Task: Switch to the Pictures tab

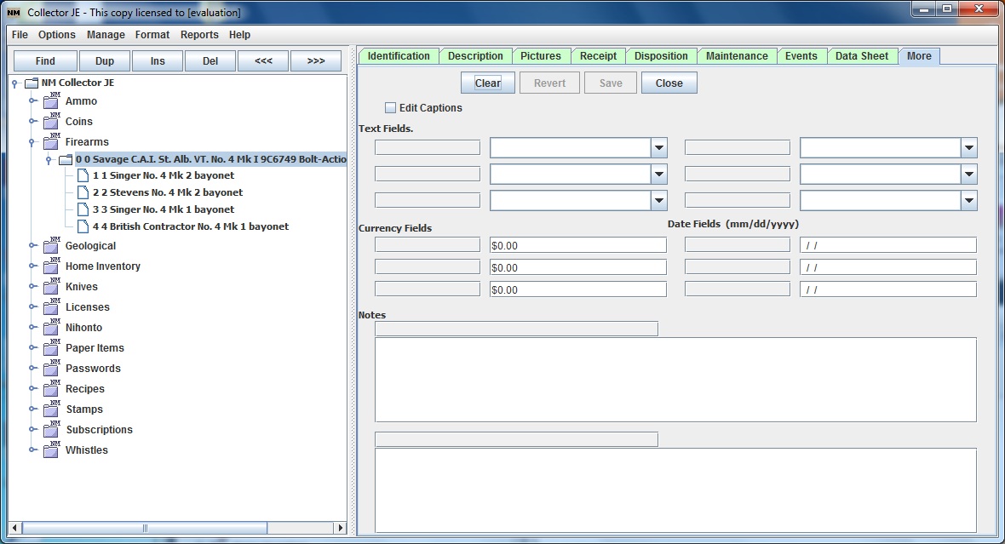Action: pos(541,56)
